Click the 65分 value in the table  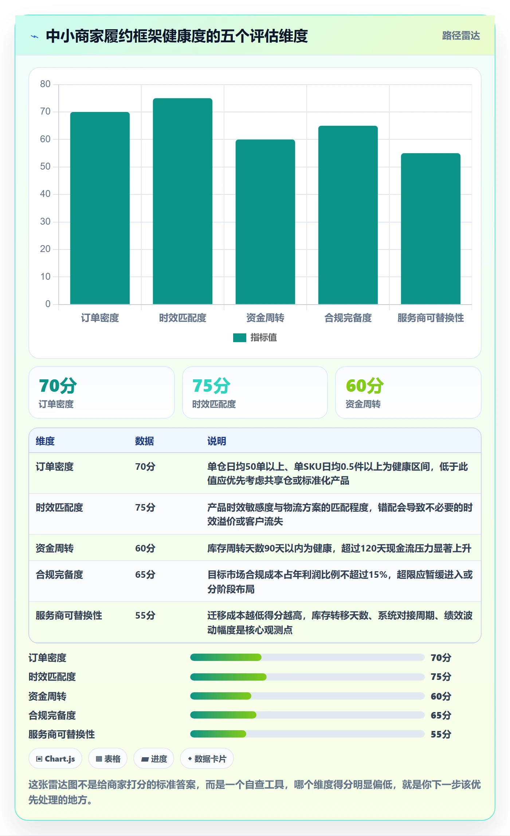point(145,574)
